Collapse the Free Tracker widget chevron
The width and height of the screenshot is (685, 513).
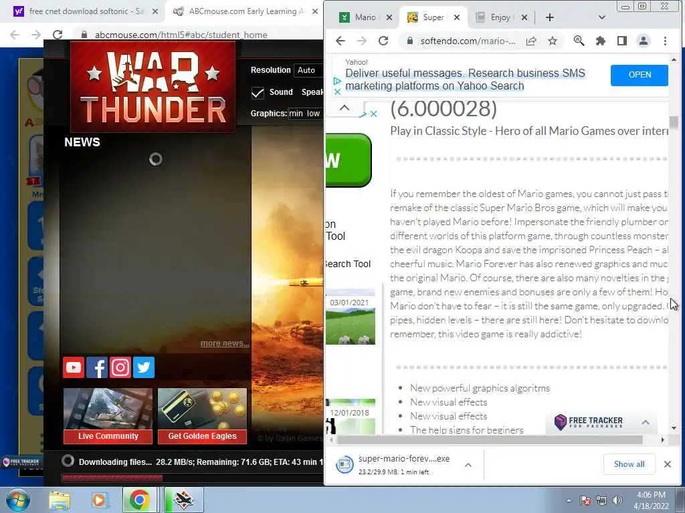pyautogui.click(x=646, y=422)
